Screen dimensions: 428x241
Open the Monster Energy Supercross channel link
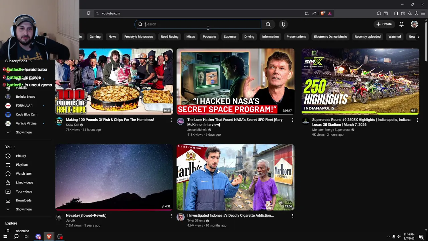click(331, 130)
